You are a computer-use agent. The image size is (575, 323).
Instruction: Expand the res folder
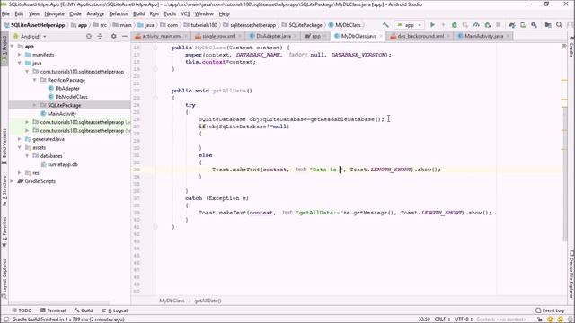(20, 172)
